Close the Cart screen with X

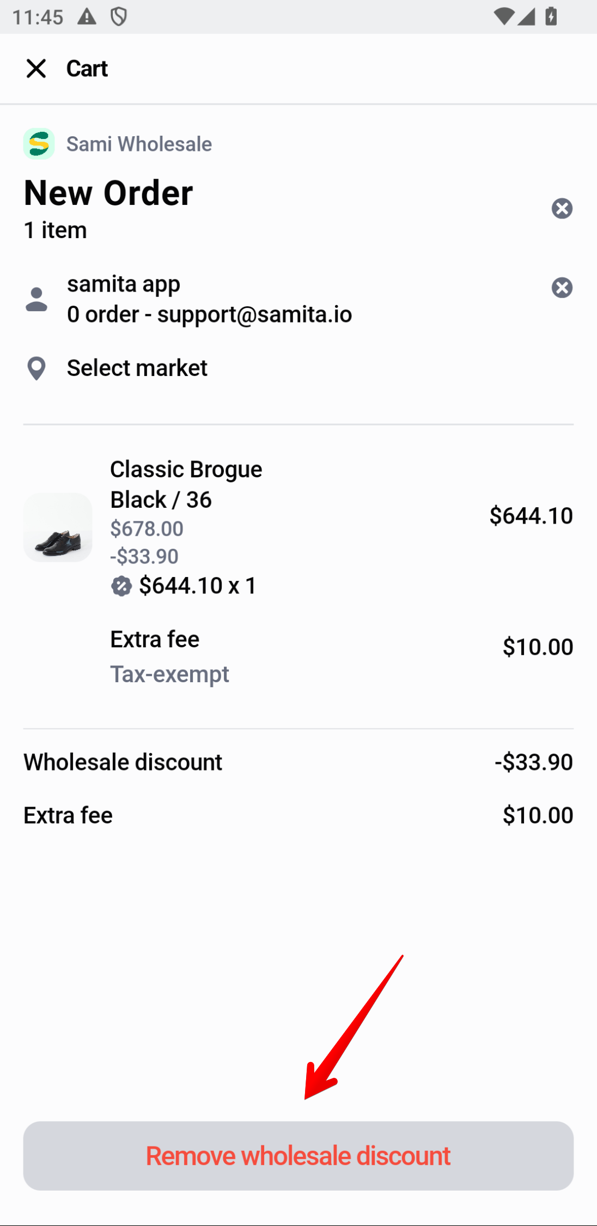coord(36,69)
